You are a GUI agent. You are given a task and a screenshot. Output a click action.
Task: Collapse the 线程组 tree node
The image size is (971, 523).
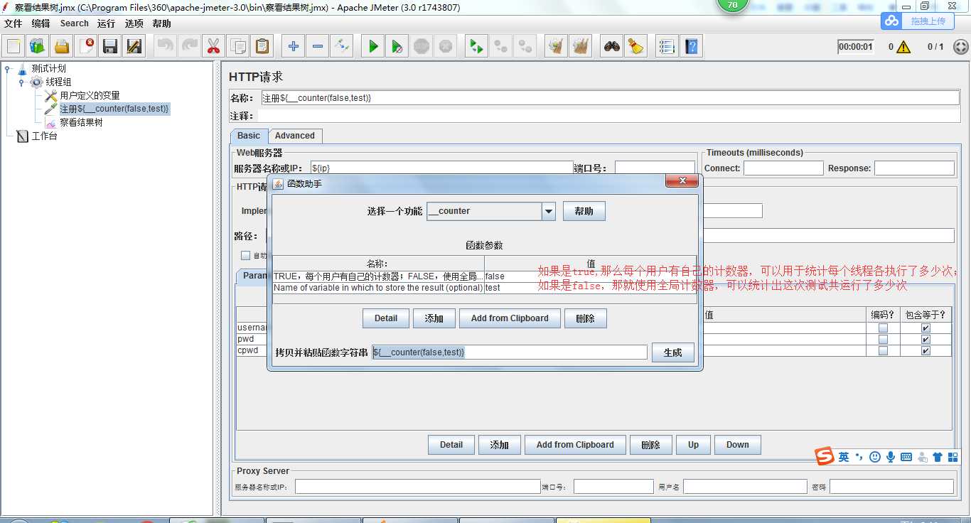coord(21,82)
